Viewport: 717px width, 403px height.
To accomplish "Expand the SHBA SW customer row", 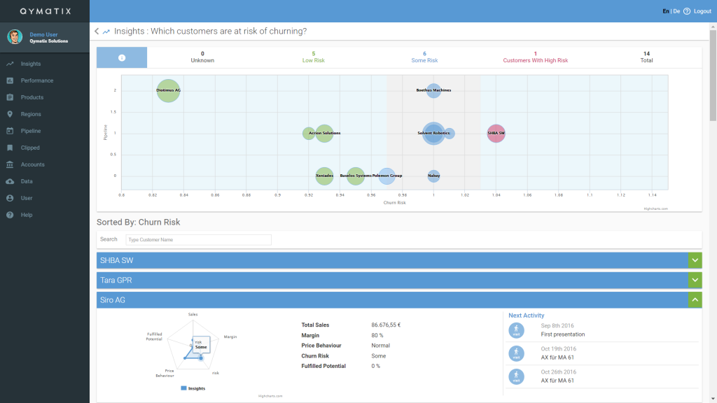I will click(695, 260).
